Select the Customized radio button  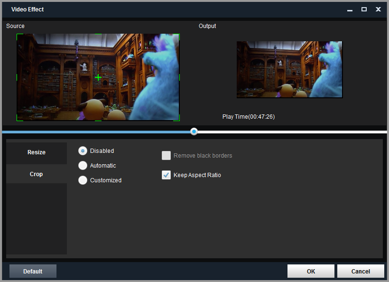pyautogui.click(x=83, y=180)
